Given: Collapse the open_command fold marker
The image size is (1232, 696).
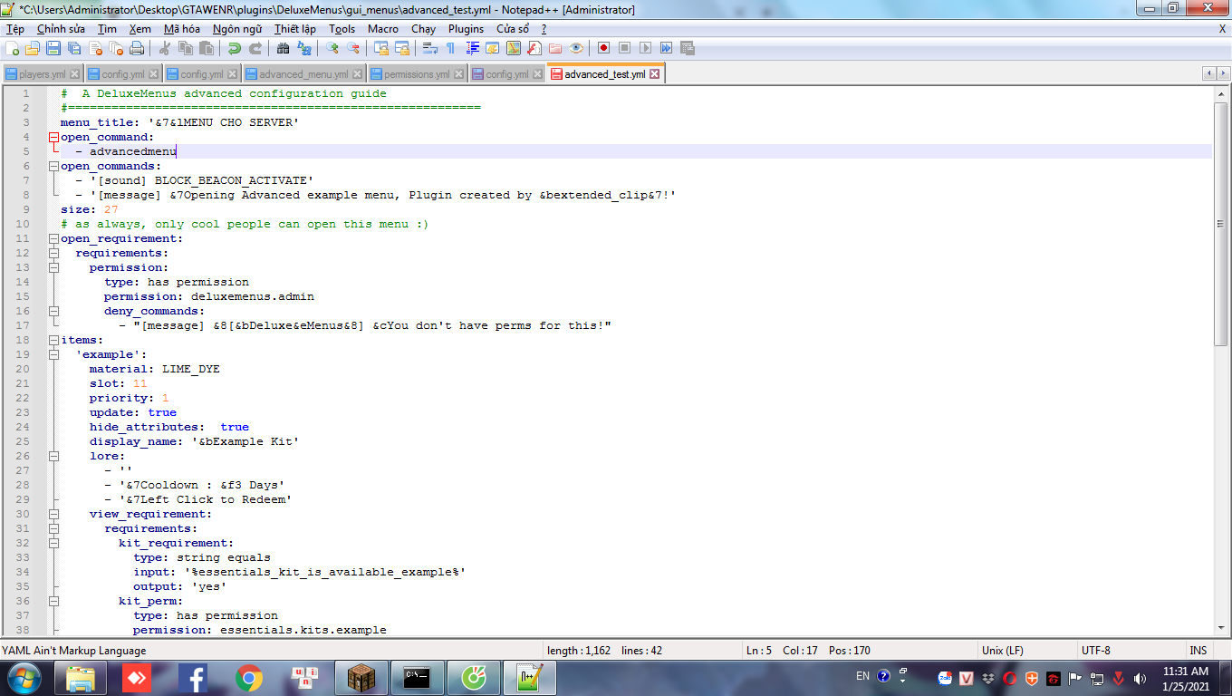Looking at the screenshot, I should [x=53, y=137].
